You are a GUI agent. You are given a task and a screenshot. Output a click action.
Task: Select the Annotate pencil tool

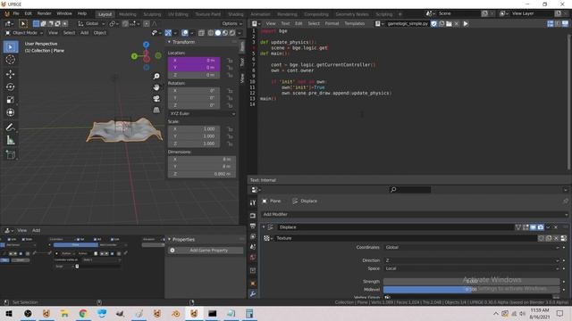coord(10,127)
